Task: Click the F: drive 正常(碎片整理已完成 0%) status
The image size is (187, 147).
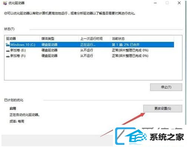Action: click(x=130, y=56)
